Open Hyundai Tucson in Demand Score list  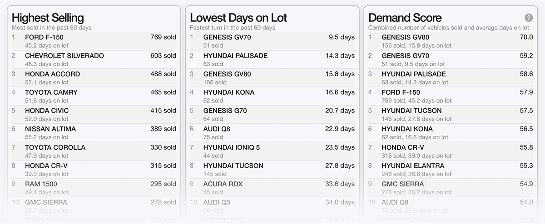click(x=411, y=111)
